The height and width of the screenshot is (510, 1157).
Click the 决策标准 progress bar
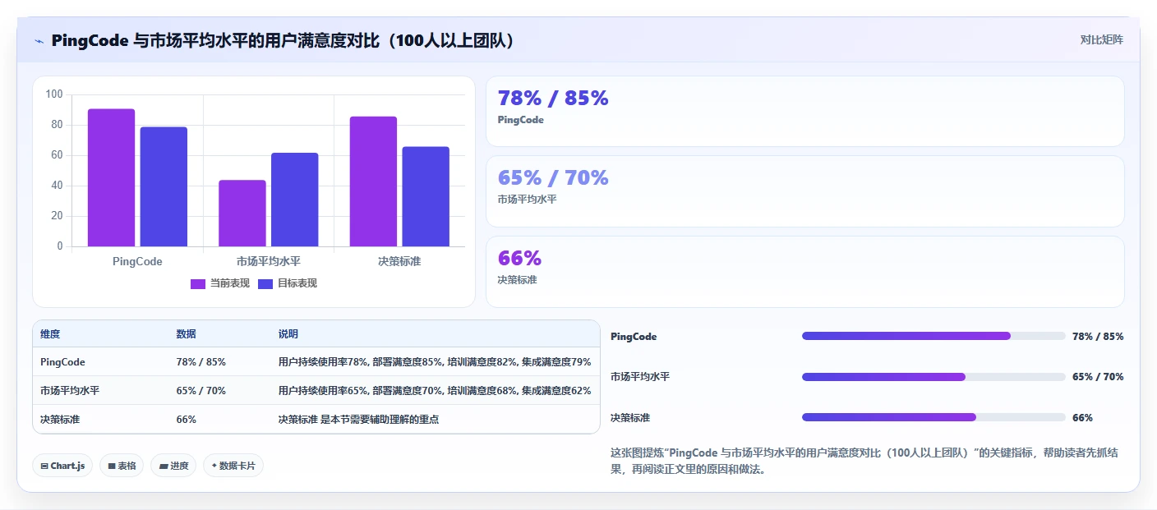pos(933,417)
